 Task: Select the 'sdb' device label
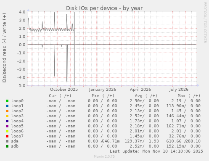click(15, 146)
